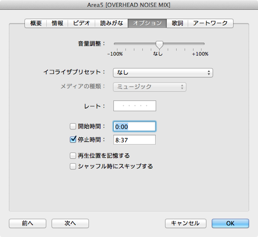The width and height of the screenshot is (258, 237).
Task: Click the disabled メディアの種類 dropdown
Action: (149, 87)
